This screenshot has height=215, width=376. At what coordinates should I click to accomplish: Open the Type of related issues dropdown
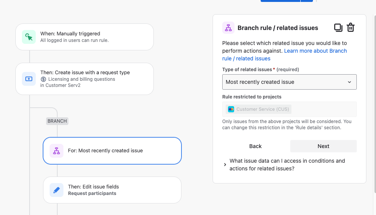(x=289, y=82)
